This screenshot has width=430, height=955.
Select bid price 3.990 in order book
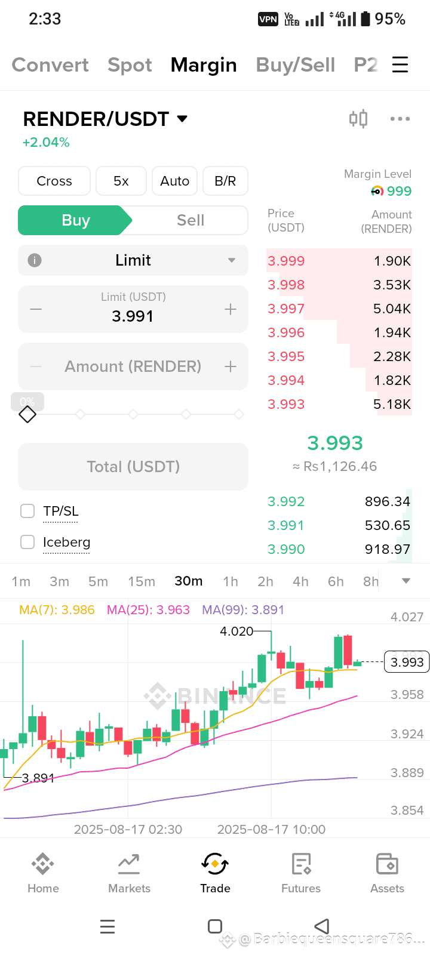(286, 549)
